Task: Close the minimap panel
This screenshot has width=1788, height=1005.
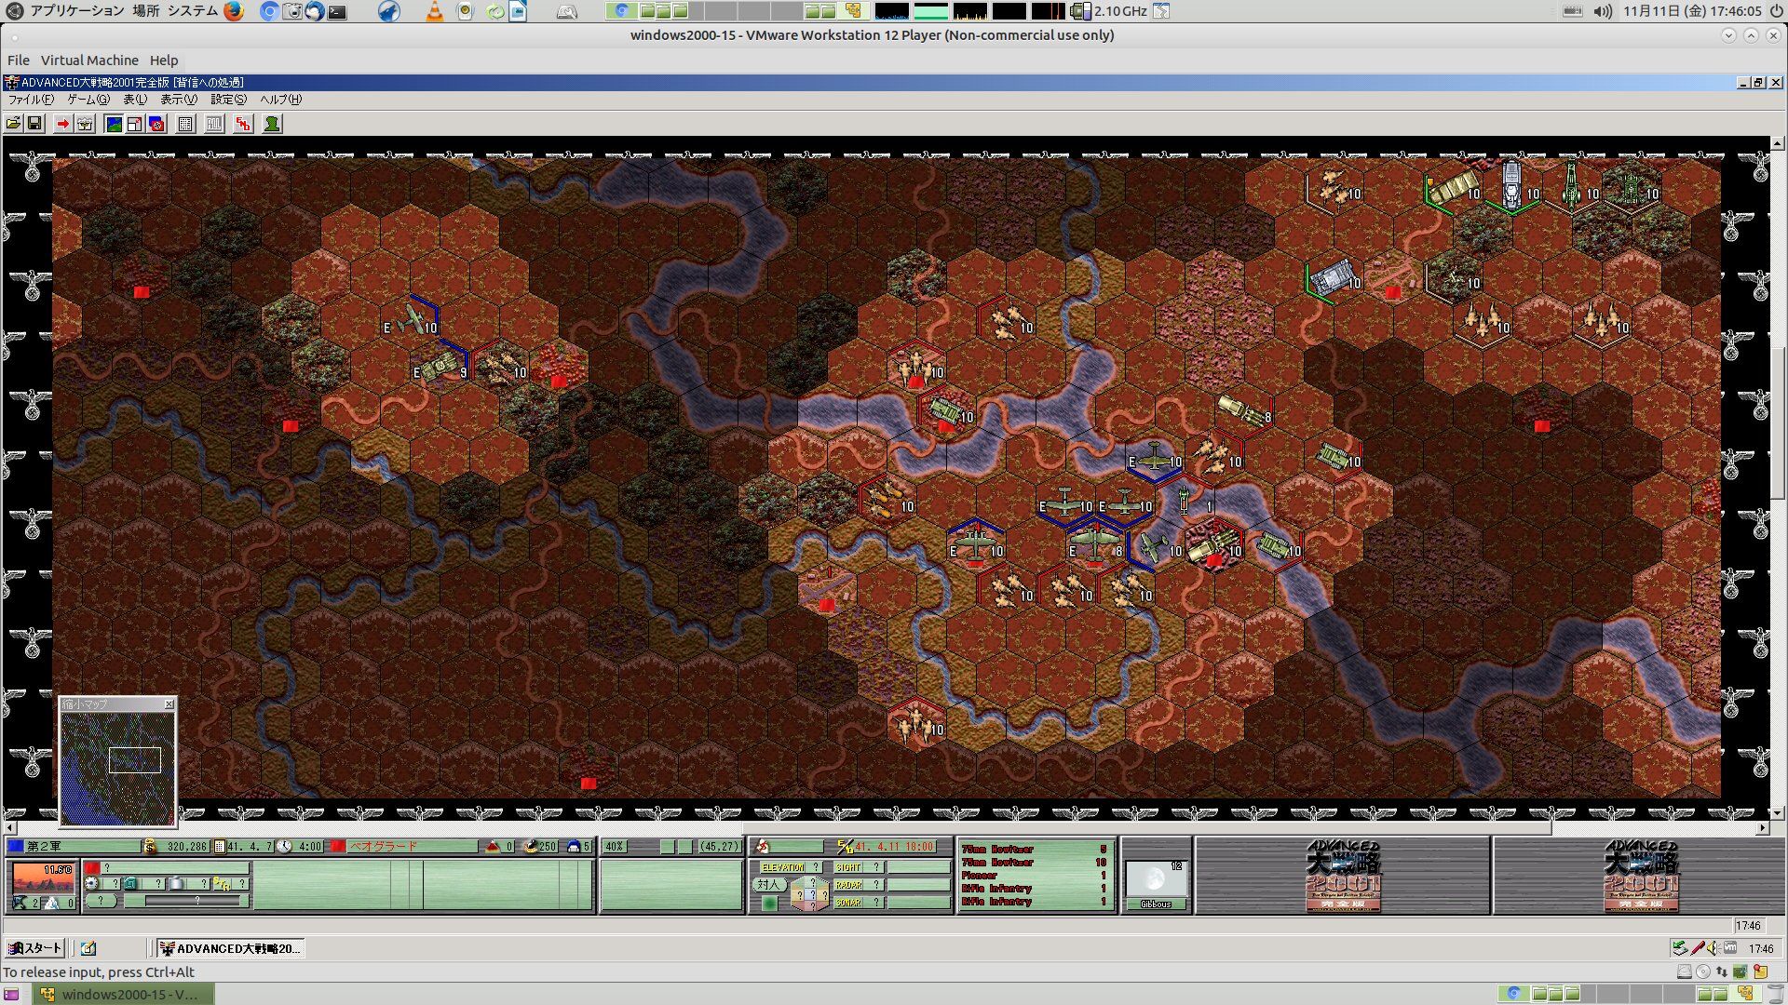Action: 169,704
